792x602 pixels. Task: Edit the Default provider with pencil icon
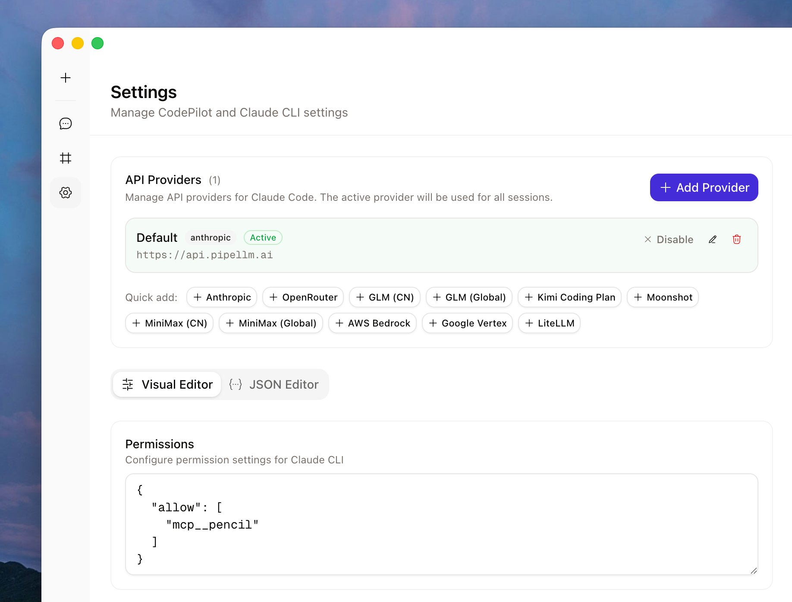tap(713, 239)
